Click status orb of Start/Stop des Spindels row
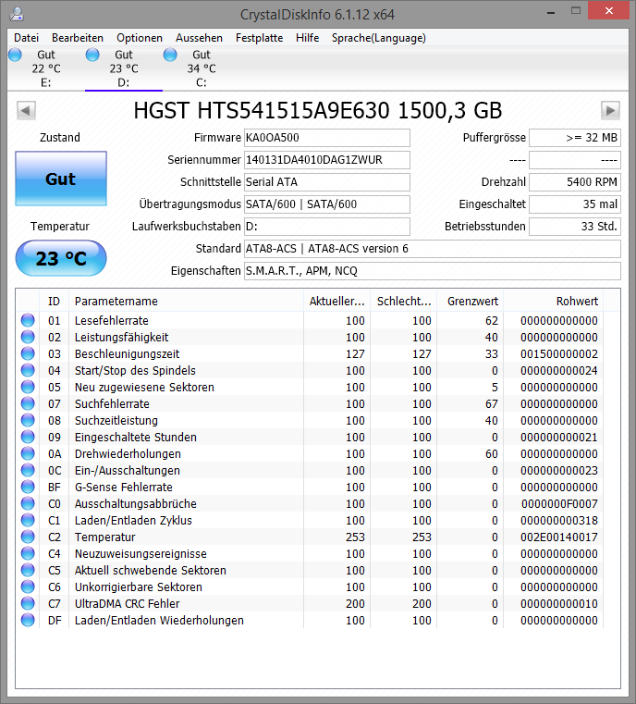636x704 pixels. tap(28, 370)
